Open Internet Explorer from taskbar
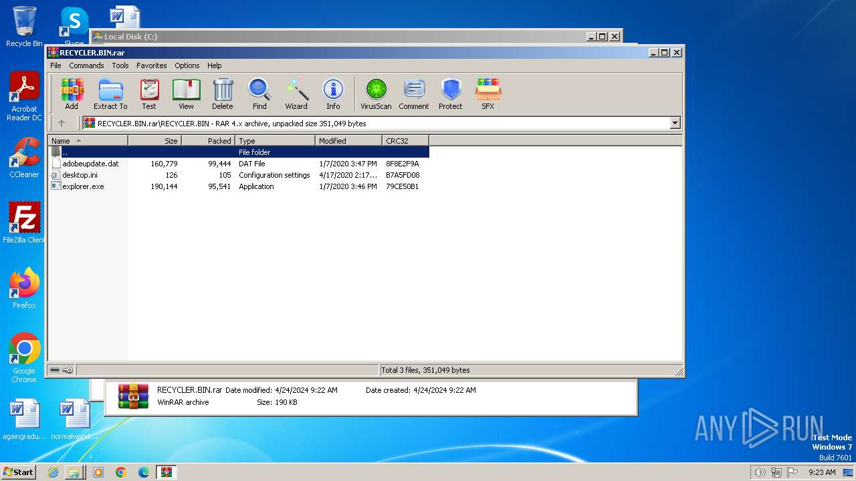 click(53, 472)
